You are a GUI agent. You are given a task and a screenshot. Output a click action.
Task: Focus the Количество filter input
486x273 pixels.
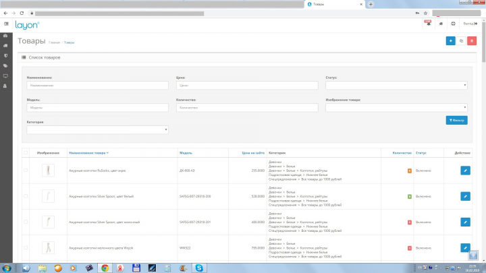click(x=247, y=108)
